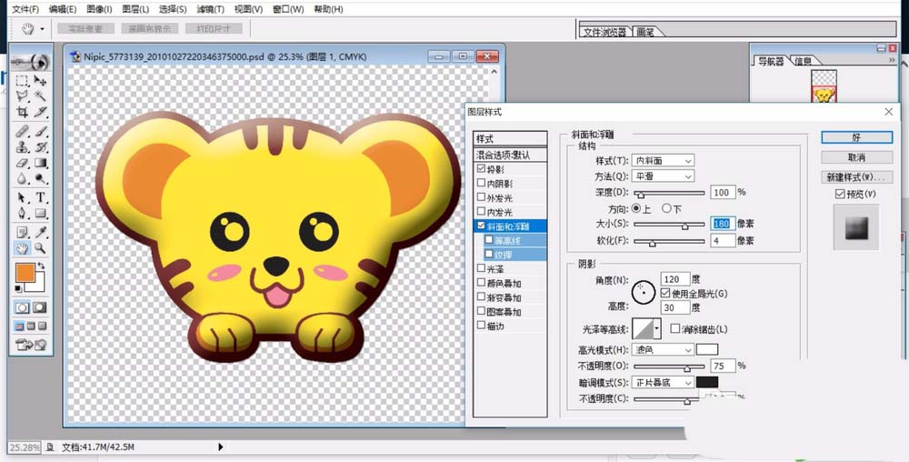Select the Move tool

40,81
